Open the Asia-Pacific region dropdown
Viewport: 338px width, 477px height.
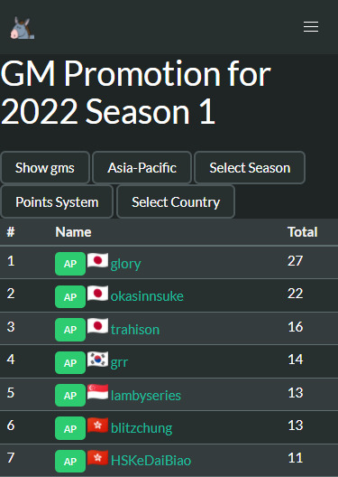point(142,168)
